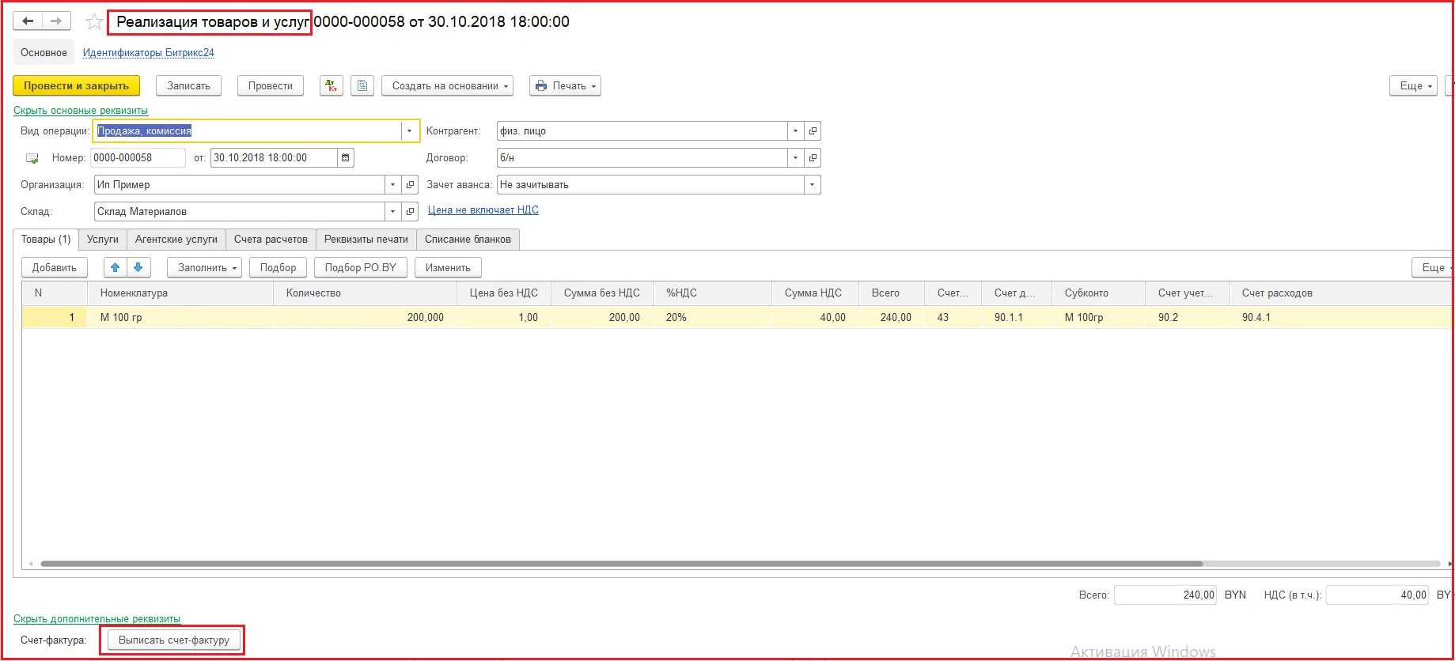
Task: Select the Субконто cell М 100гр
Action: [1098, 317]
